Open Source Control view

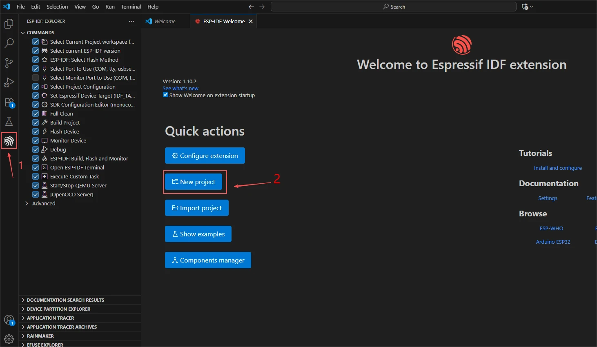9,63
